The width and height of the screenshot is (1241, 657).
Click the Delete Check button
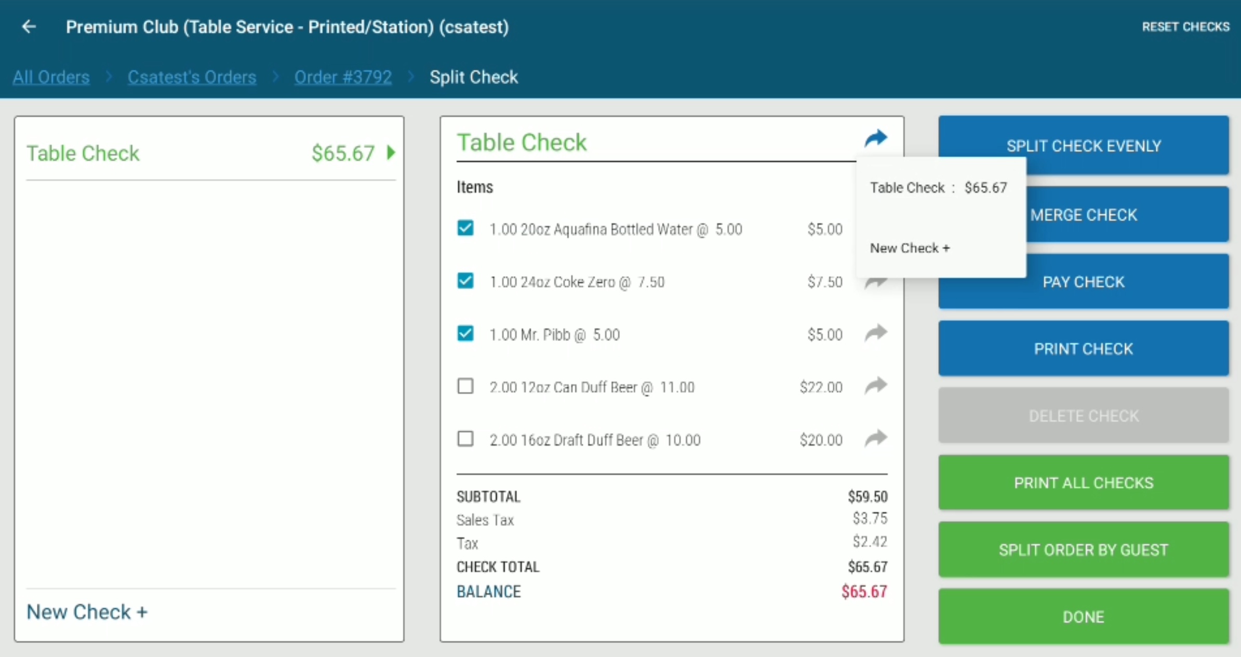[1084, 415]
